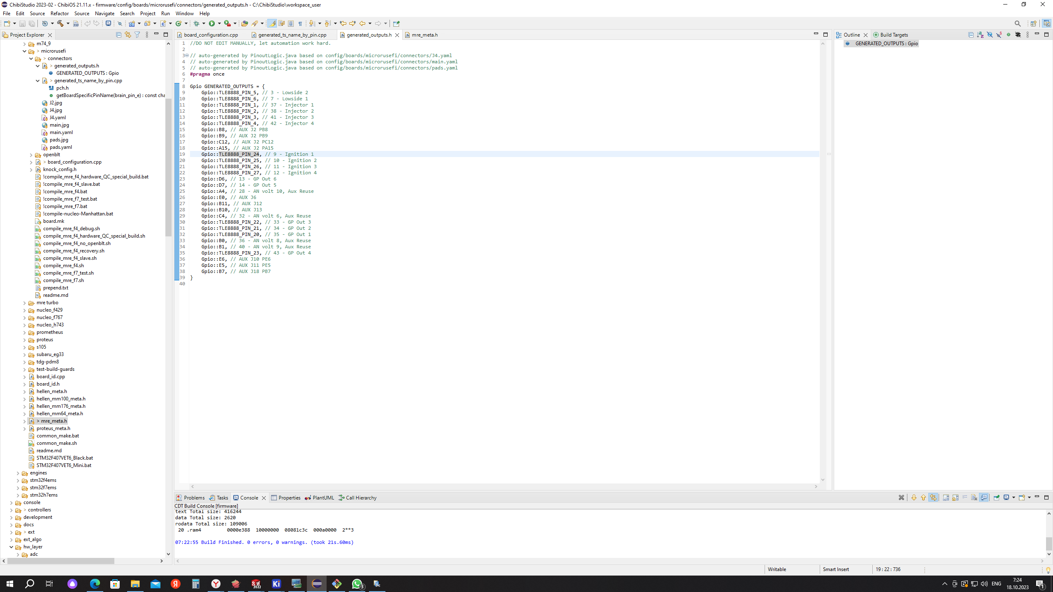Viewport: 1053px width, 592px height.
Task: Click the magnifier Search icon at top right
Action: point(1018,23)
